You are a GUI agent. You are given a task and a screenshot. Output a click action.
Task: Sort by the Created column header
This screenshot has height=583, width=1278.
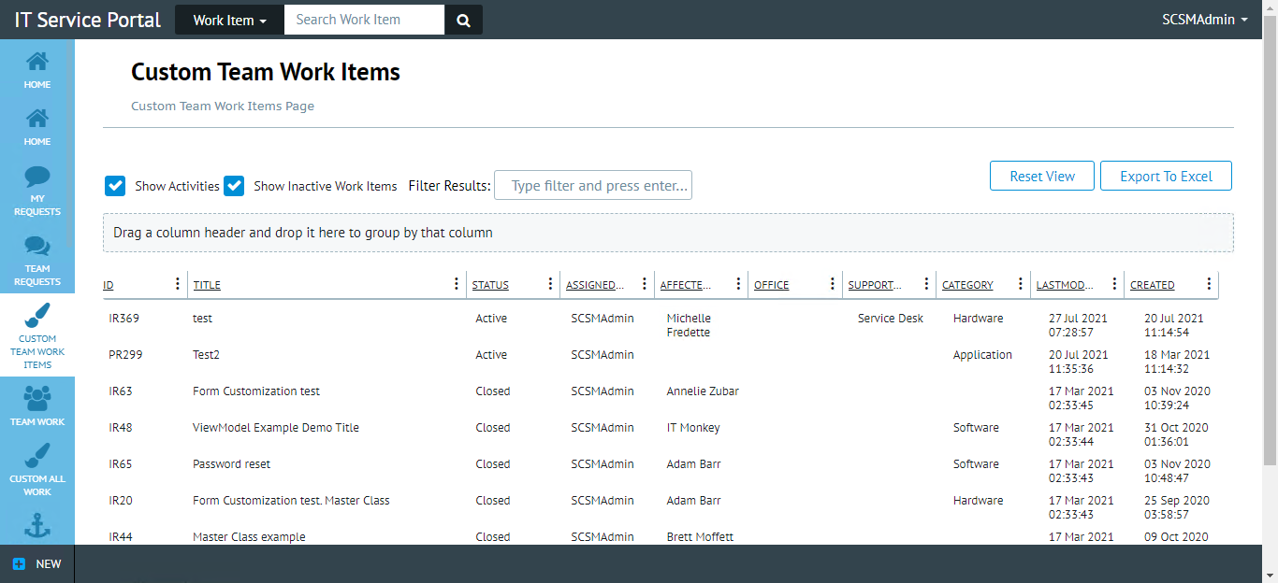coord(1152,285)
